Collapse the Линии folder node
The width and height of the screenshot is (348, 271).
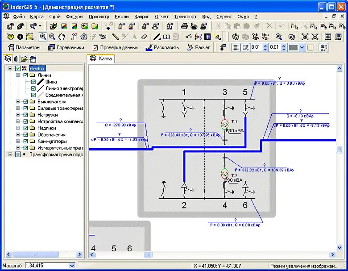tap(18, 75)
